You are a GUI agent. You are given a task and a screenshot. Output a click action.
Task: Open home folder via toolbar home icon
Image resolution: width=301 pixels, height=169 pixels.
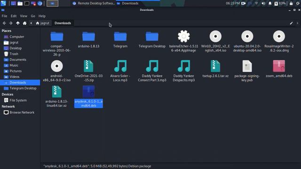(x=24, y=23)
